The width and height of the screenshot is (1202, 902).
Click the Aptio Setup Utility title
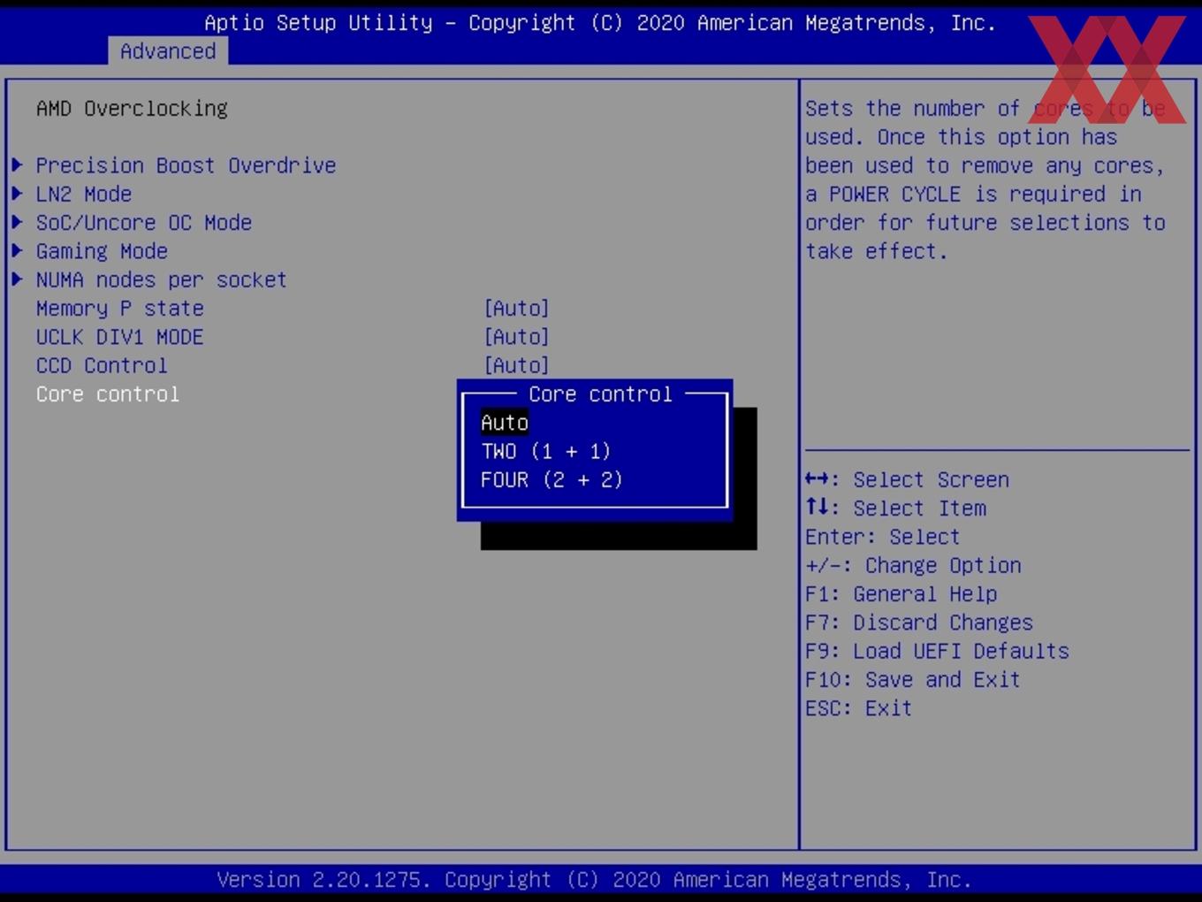pos(600,23)
